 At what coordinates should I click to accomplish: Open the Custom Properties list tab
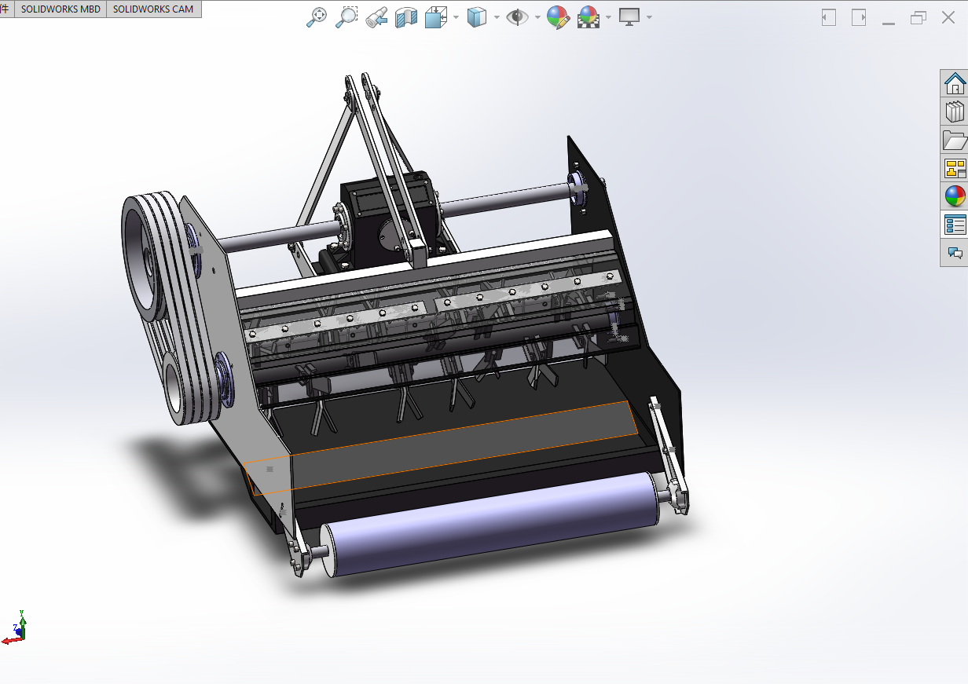[955, 225]
